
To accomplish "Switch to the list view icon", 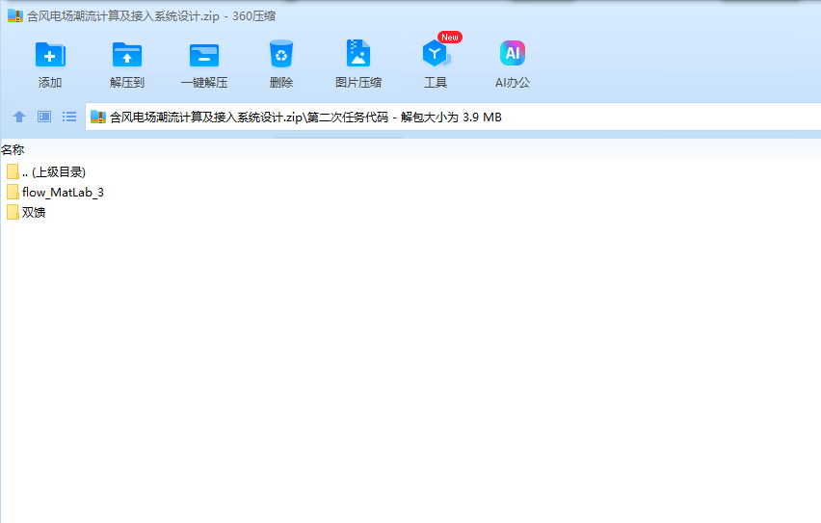I will point(69,117).
